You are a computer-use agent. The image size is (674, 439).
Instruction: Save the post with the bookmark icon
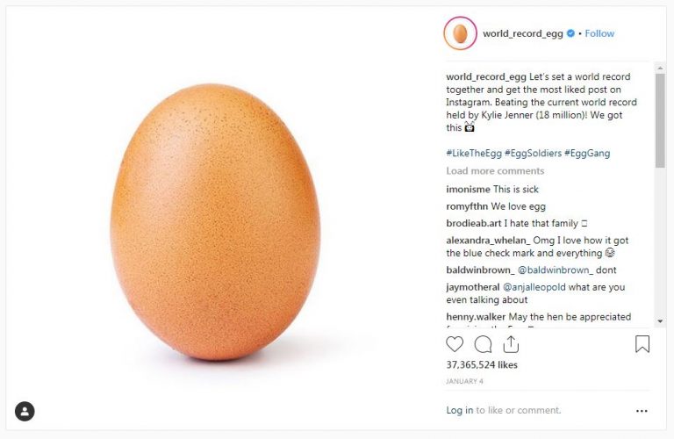(642, 344)
